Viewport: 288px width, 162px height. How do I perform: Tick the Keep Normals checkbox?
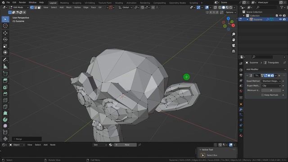click(x=263, y=95)
